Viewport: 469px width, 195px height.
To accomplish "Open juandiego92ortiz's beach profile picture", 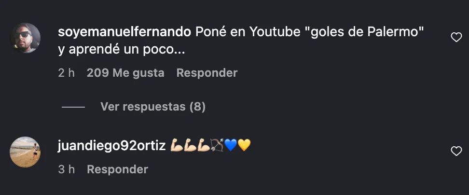I will pyautogui.click(x=25, y=152).
